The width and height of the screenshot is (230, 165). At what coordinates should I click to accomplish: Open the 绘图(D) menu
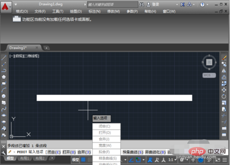pos(76,11)
